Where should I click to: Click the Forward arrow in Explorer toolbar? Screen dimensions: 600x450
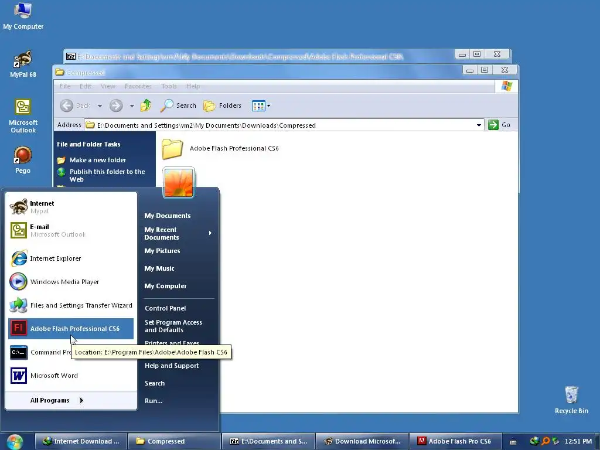pos(116,105)
